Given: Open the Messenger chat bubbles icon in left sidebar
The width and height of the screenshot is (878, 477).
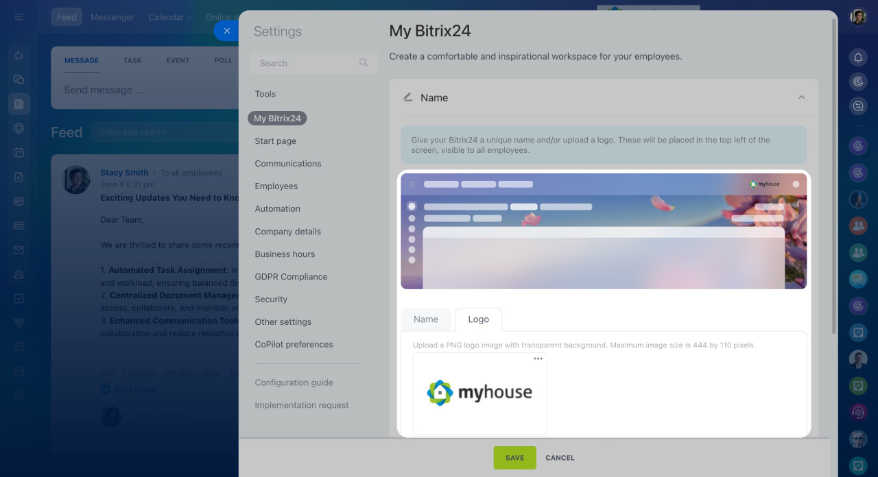Looking at the screenshot, I should click(19, 79).
